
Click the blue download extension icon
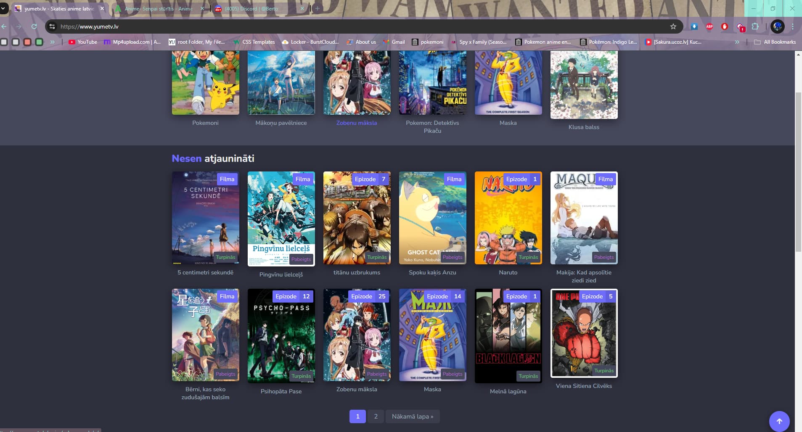[694, 26]
